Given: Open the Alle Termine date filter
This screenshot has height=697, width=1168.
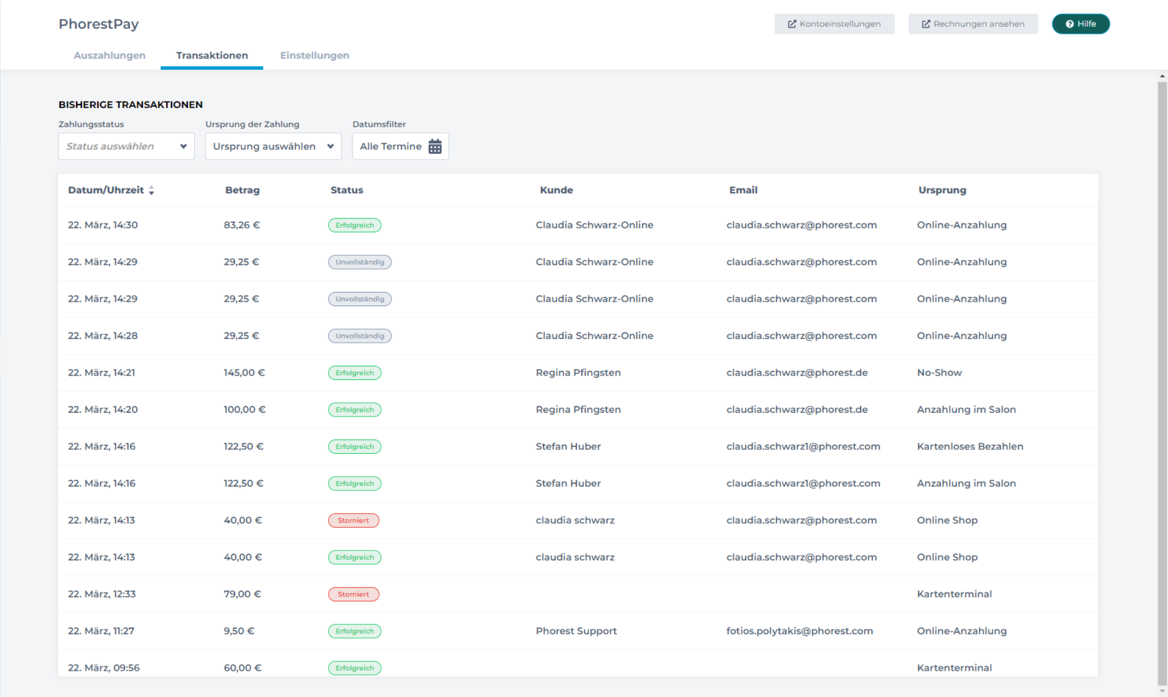Looking at the screenshot, I should (x=400, y=147).
